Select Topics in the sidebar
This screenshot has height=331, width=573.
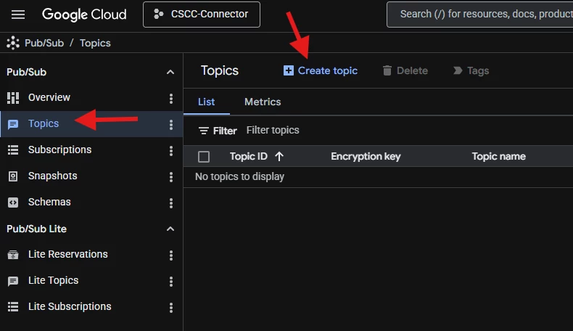click(x=43, y=123)
